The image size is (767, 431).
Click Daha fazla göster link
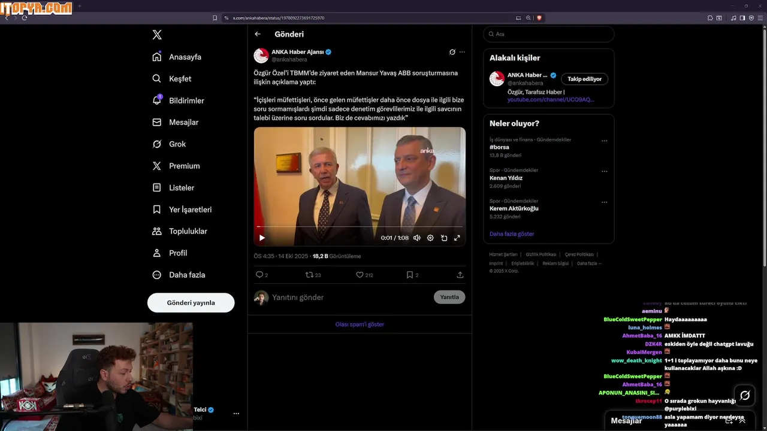pos(512,234)
